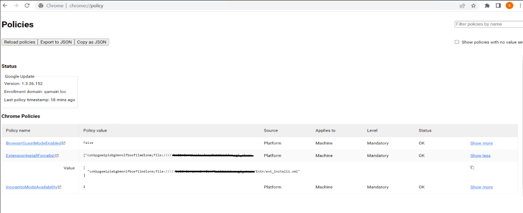
Task: Focus the Filter policies by name field
Action: (489, 24)
